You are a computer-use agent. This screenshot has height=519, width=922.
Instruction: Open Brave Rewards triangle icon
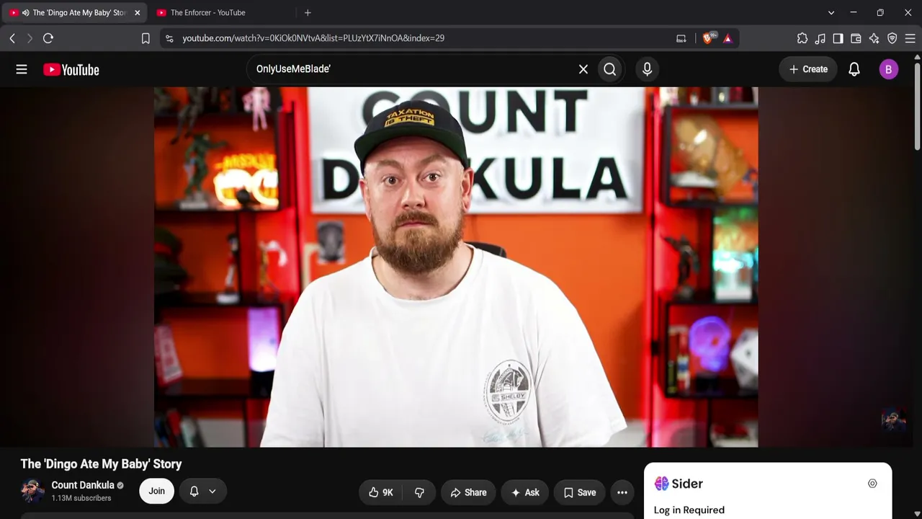pos(728,38)
